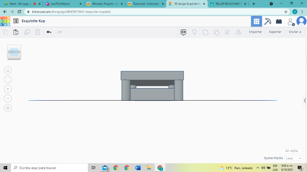Screen dimensions: 307x172
Task: Switch to the Tinkercad - Instructables tab
Action: coord(146,4)
